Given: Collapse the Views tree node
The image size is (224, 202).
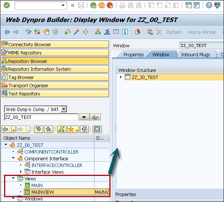Looking at the screenshot, I should tap(13, 179).
